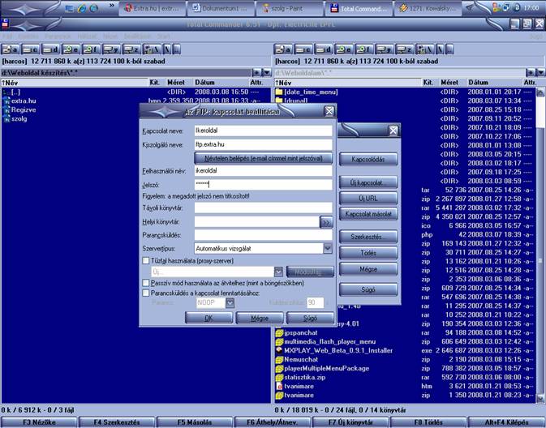Click the 'Névtelen belépés' anonymous login button
Screen dimensions: 546x428
tap(263, 158)
